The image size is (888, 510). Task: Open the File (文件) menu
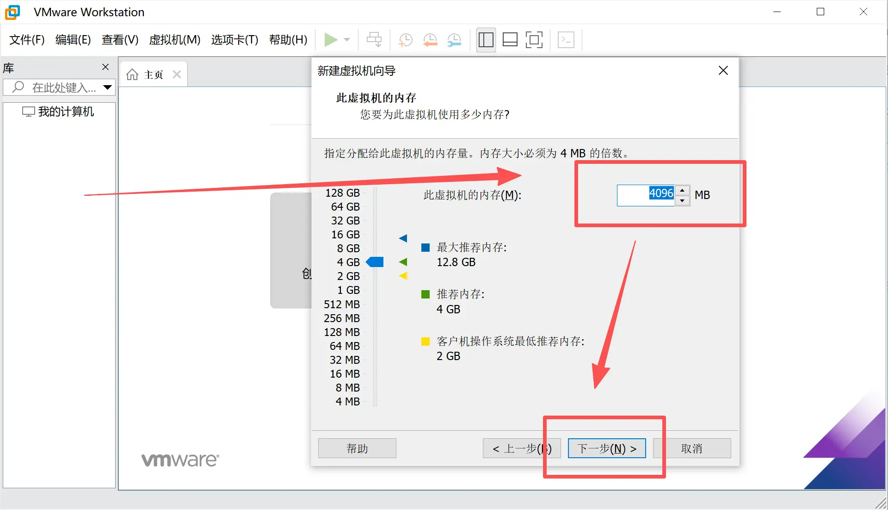pyautogui.click(x=27, y=40)
